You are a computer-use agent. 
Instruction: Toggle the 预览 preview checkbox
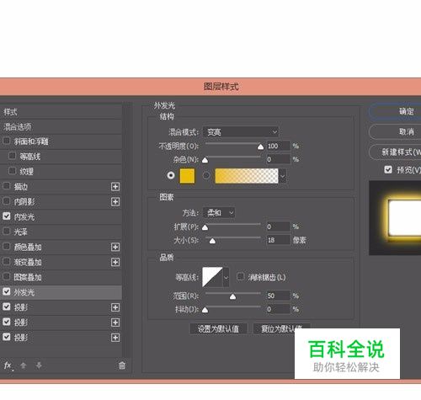388,169
